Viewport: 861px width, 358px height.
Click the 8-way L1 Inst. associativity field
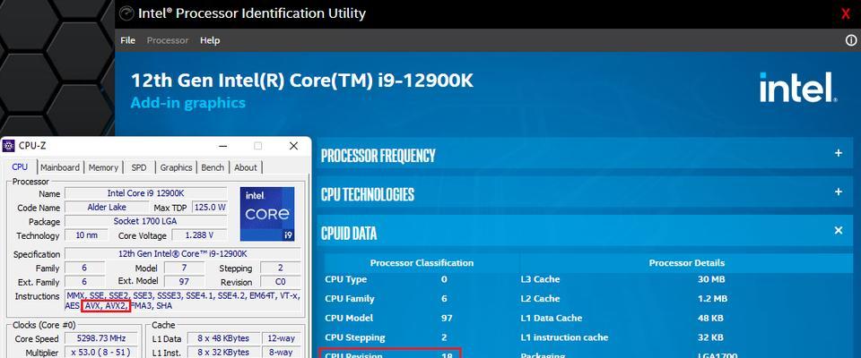280,352
